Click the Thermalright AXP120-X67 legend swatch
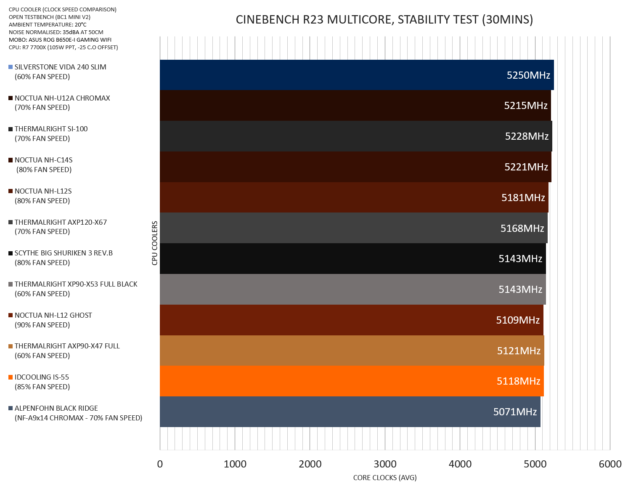The height and width of the screenshot is (486, 628). click(11, 222)
